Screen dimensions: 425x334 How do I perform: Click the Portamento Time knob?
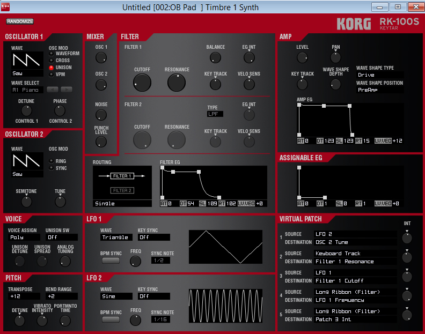(x=65, y=321)
